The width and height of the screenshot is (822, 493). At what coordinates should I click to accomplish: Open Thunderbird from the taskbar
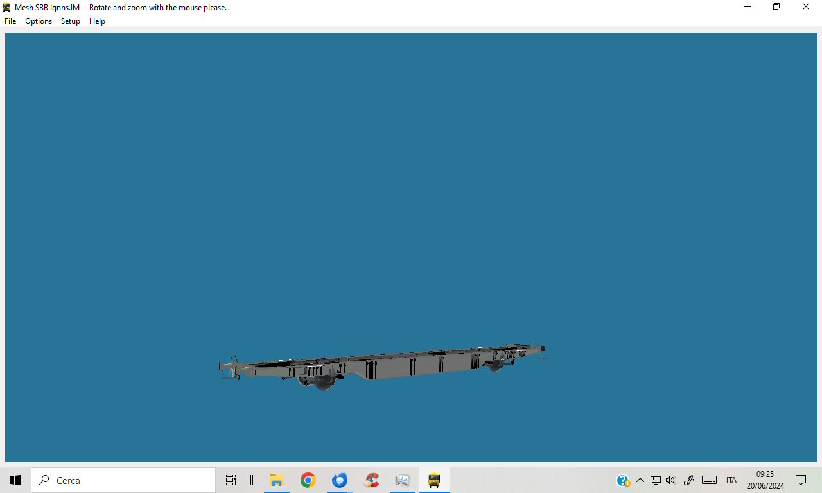pos(340,480)
